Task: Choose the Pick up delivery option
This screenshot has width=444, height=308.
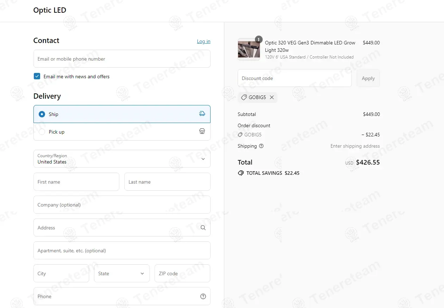Action: pyautogui.click(x=122, y=132)
